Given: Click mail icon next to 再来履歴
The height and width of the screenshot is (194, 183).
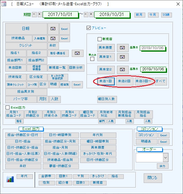Looking at the screenshot, I should click(123, 48).
